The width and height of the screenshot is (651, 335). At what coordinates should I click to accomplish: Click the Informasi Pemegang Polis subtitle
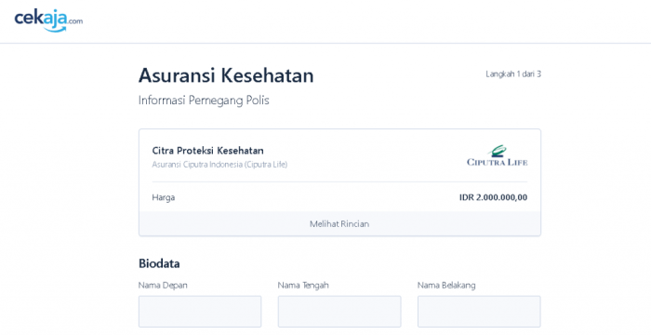pyautogui.click(x=204, y=100)
